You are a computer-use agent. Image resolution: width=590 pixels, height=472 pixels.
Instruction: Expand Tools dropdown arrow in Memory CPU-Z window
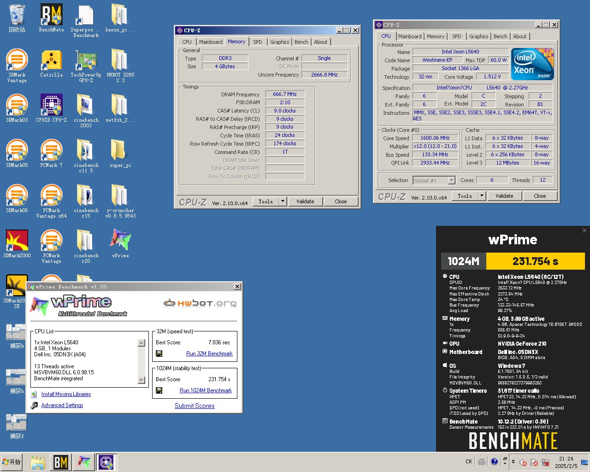pyautogui.click(x=283, y=201)
